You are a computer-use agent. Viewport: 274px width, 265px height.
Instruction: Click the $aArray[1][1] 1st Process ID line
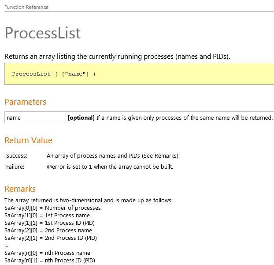coord(50,223)
